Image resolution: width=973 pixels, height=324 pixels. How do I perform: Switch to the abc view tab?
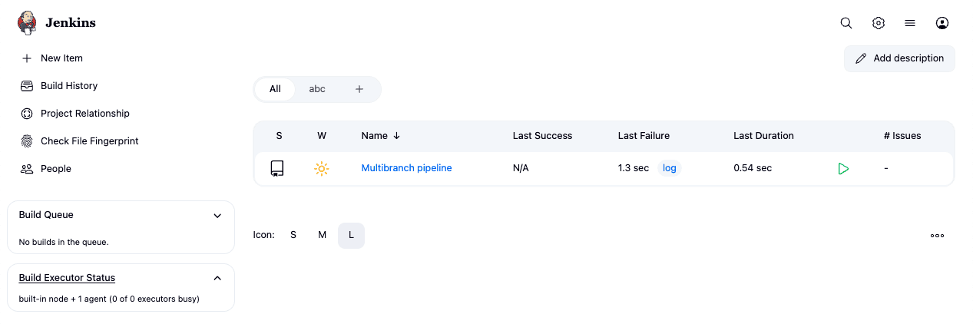click(x=317, y=89)
